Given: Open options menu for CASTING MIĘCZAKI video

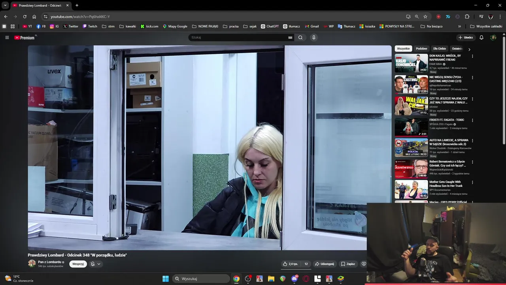Looking at the screenshot, I should tap(472, 78).
